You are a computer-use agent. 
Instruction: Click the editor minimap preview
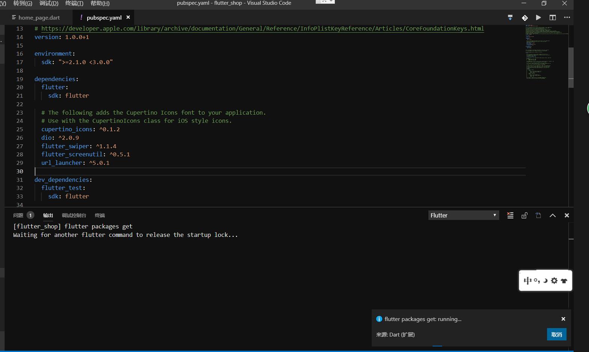[547, 52]
